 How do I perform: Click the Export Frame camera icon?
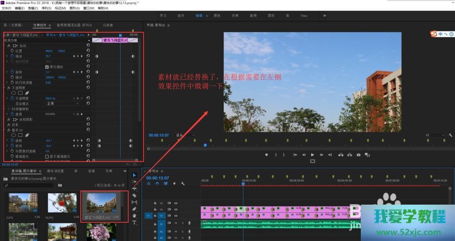pyautogui.click(x=359, y=155)
